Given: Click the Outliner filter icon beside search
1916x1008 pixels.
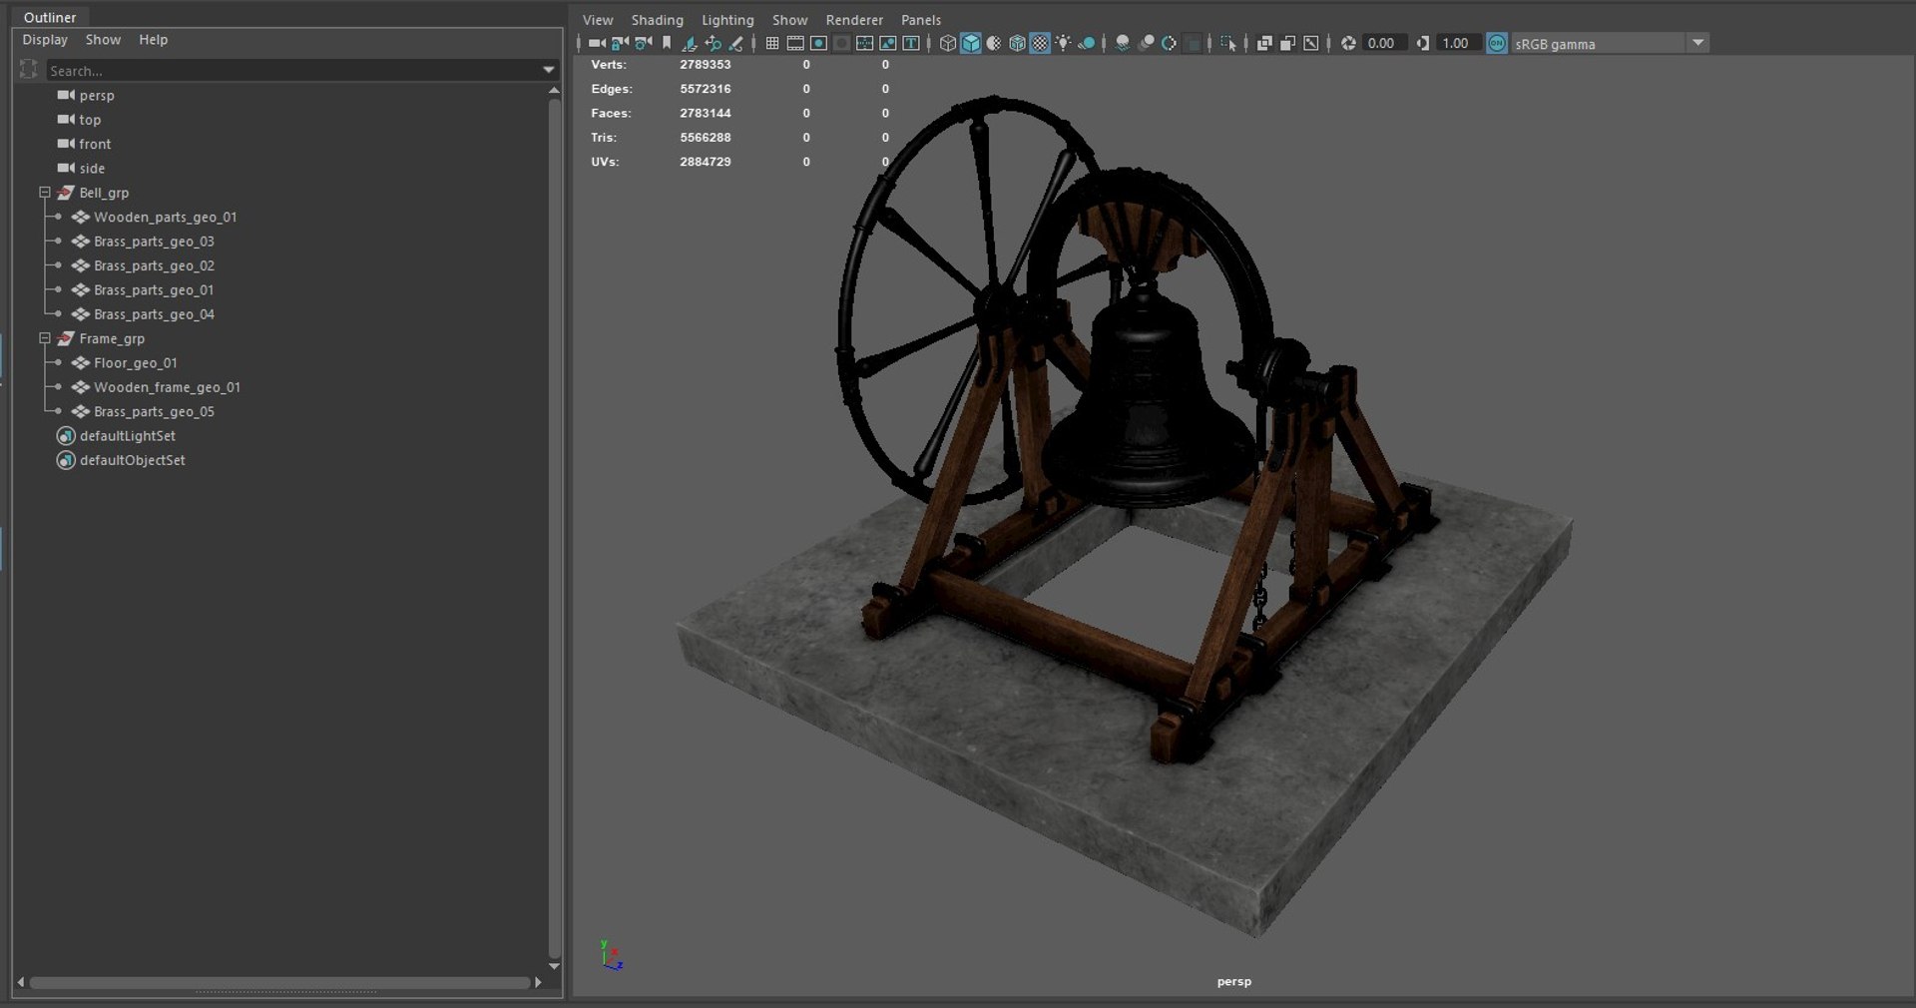Looking at the screenshot, I should [x=28, y=70].
